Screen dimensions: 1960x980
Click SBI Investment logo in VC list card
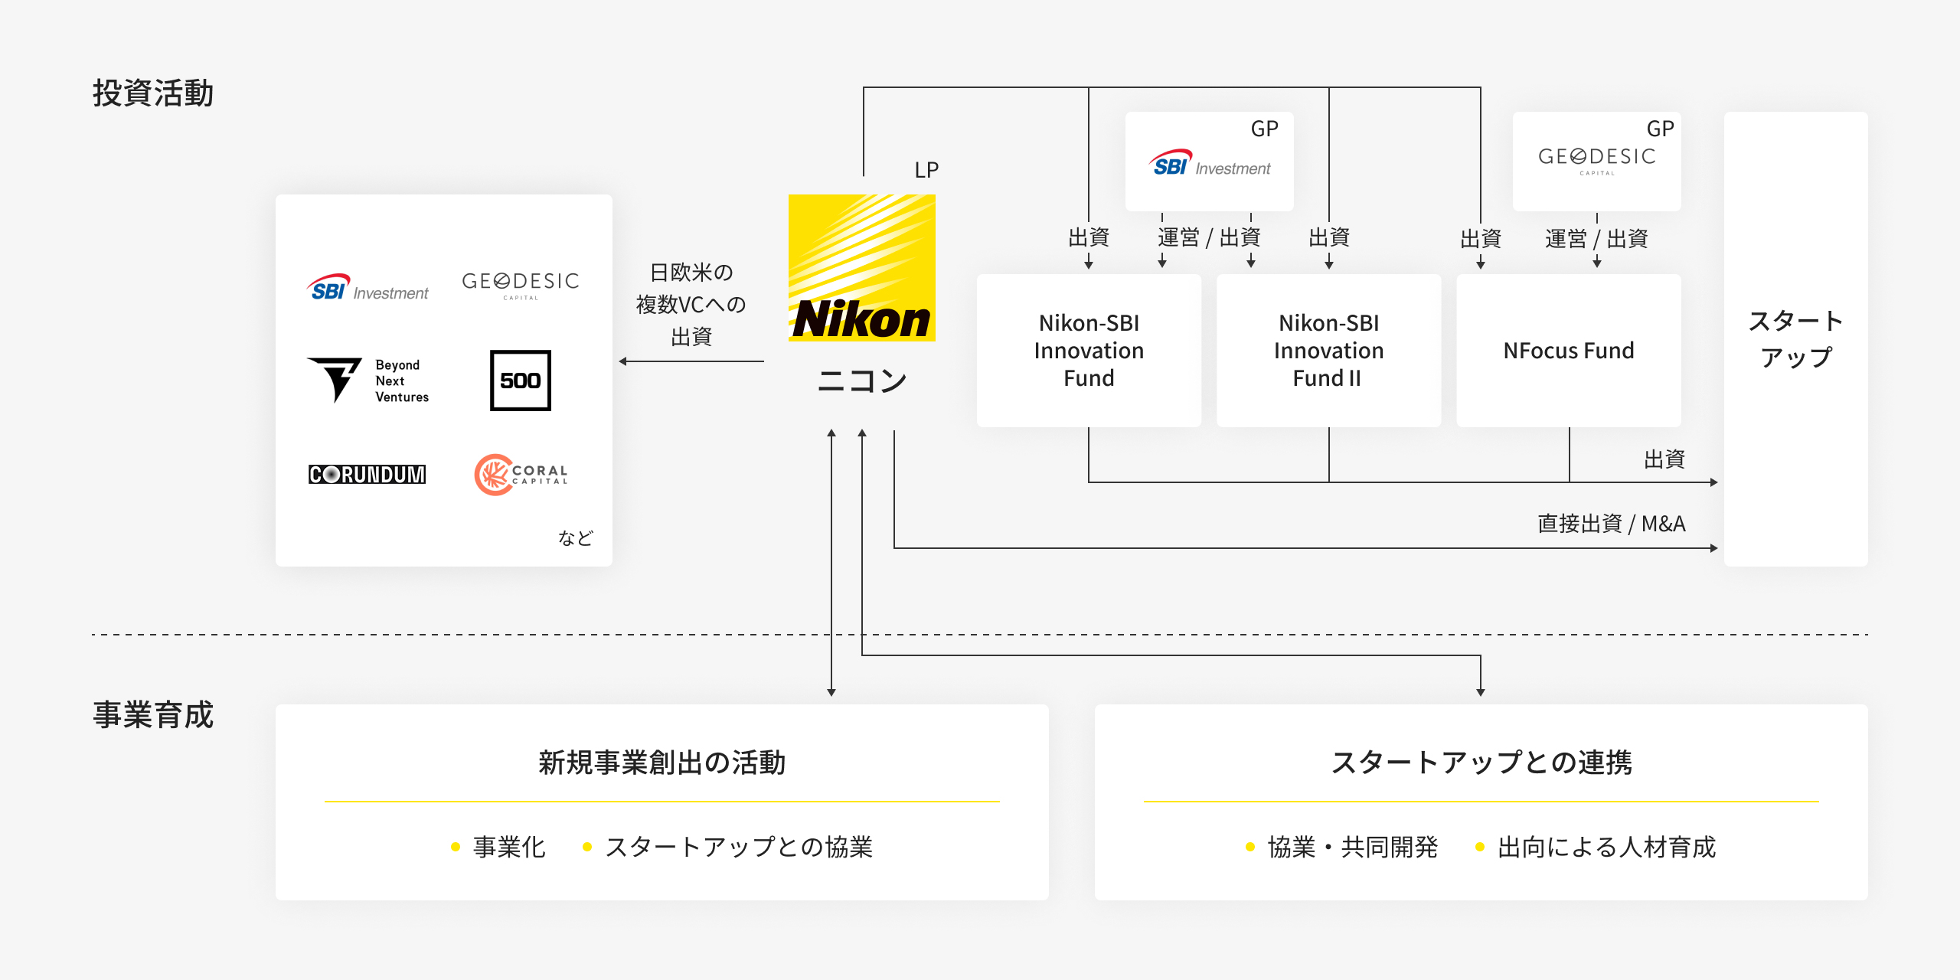pos(367,288)
